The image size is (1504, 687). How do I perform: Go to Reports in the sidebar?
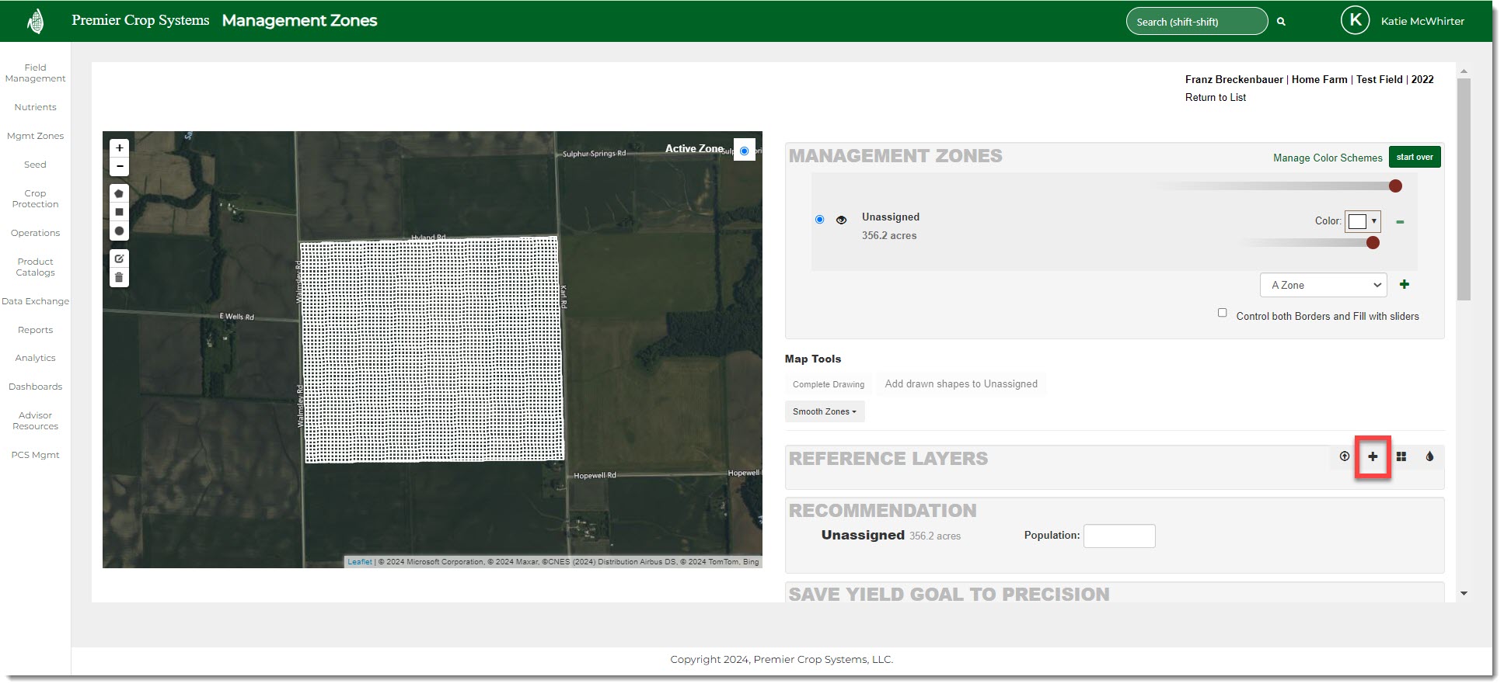[x=35, y=330]
